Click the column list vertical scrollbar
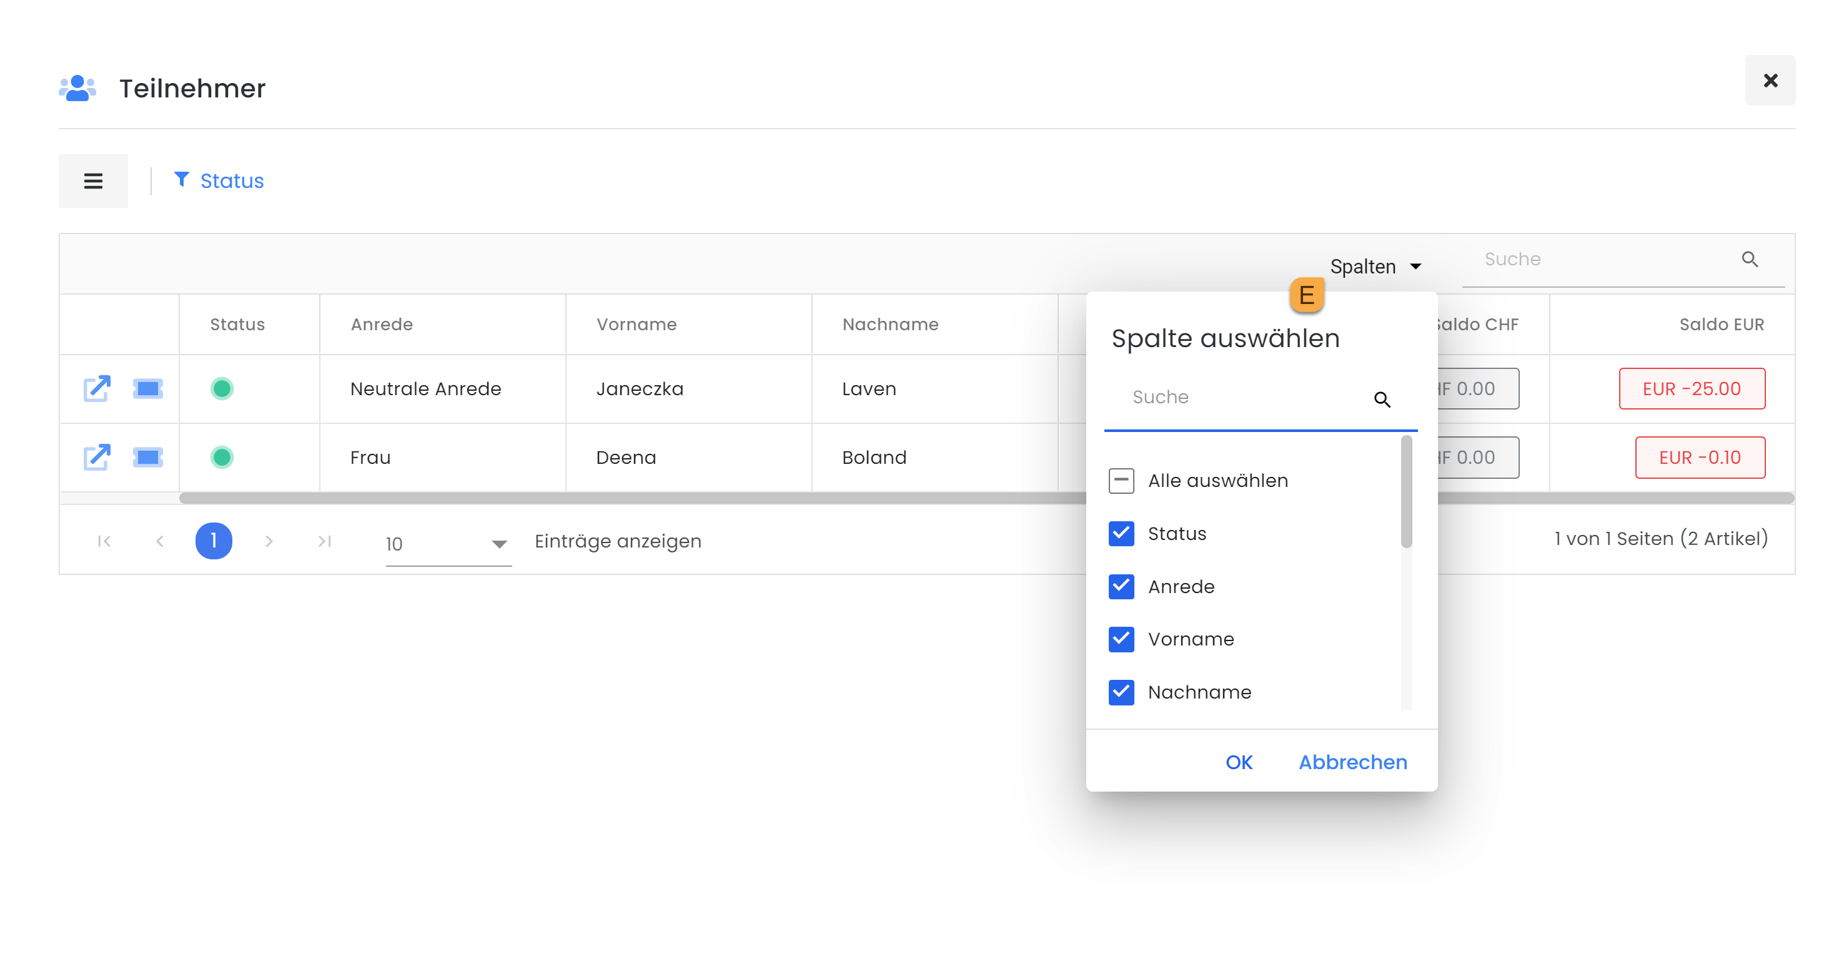1839x972 pixels. (x=1405, y=493)
